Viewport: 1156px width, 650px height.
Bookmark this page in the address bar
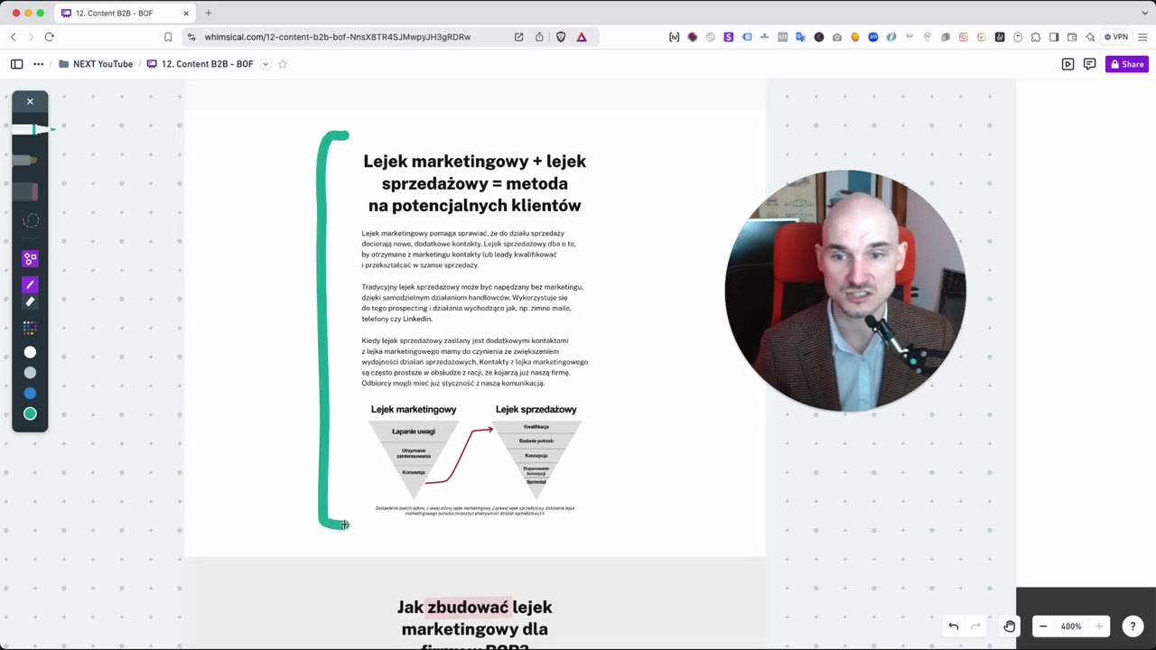(x=168, y=37)
